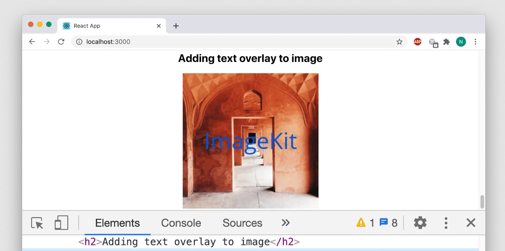Close the DevTools panel
Viewport: 505px width, 251px height.
[x=471, y=223]
